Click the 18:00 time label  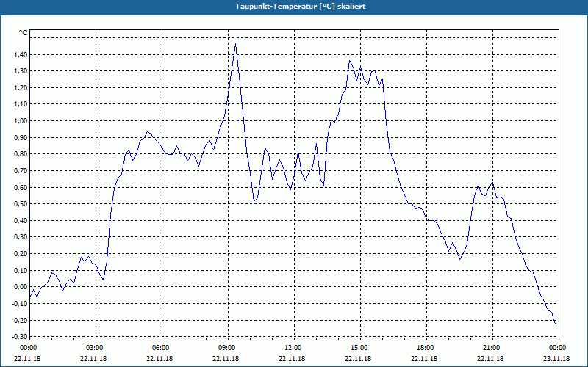click(426, 348)
